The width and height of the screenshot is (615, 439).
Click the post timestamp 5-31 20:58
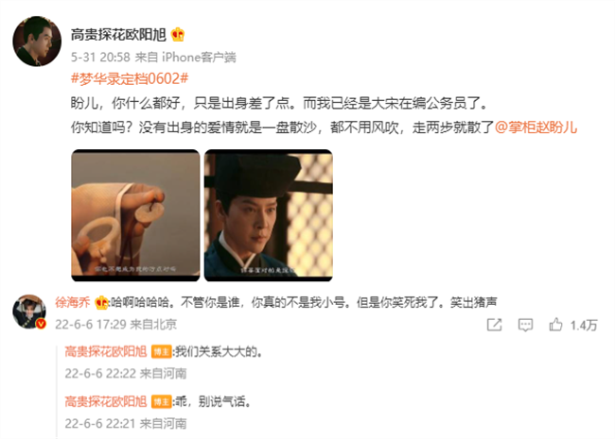tap(100, 58)
